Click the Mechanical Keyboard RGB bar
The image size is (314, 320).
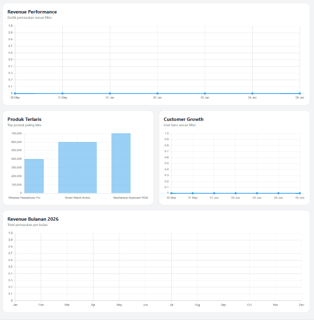(x=121, y=163)
